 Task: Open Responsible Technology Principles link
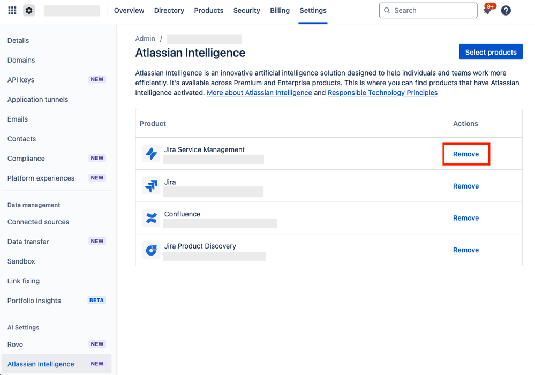pos(382,93)
